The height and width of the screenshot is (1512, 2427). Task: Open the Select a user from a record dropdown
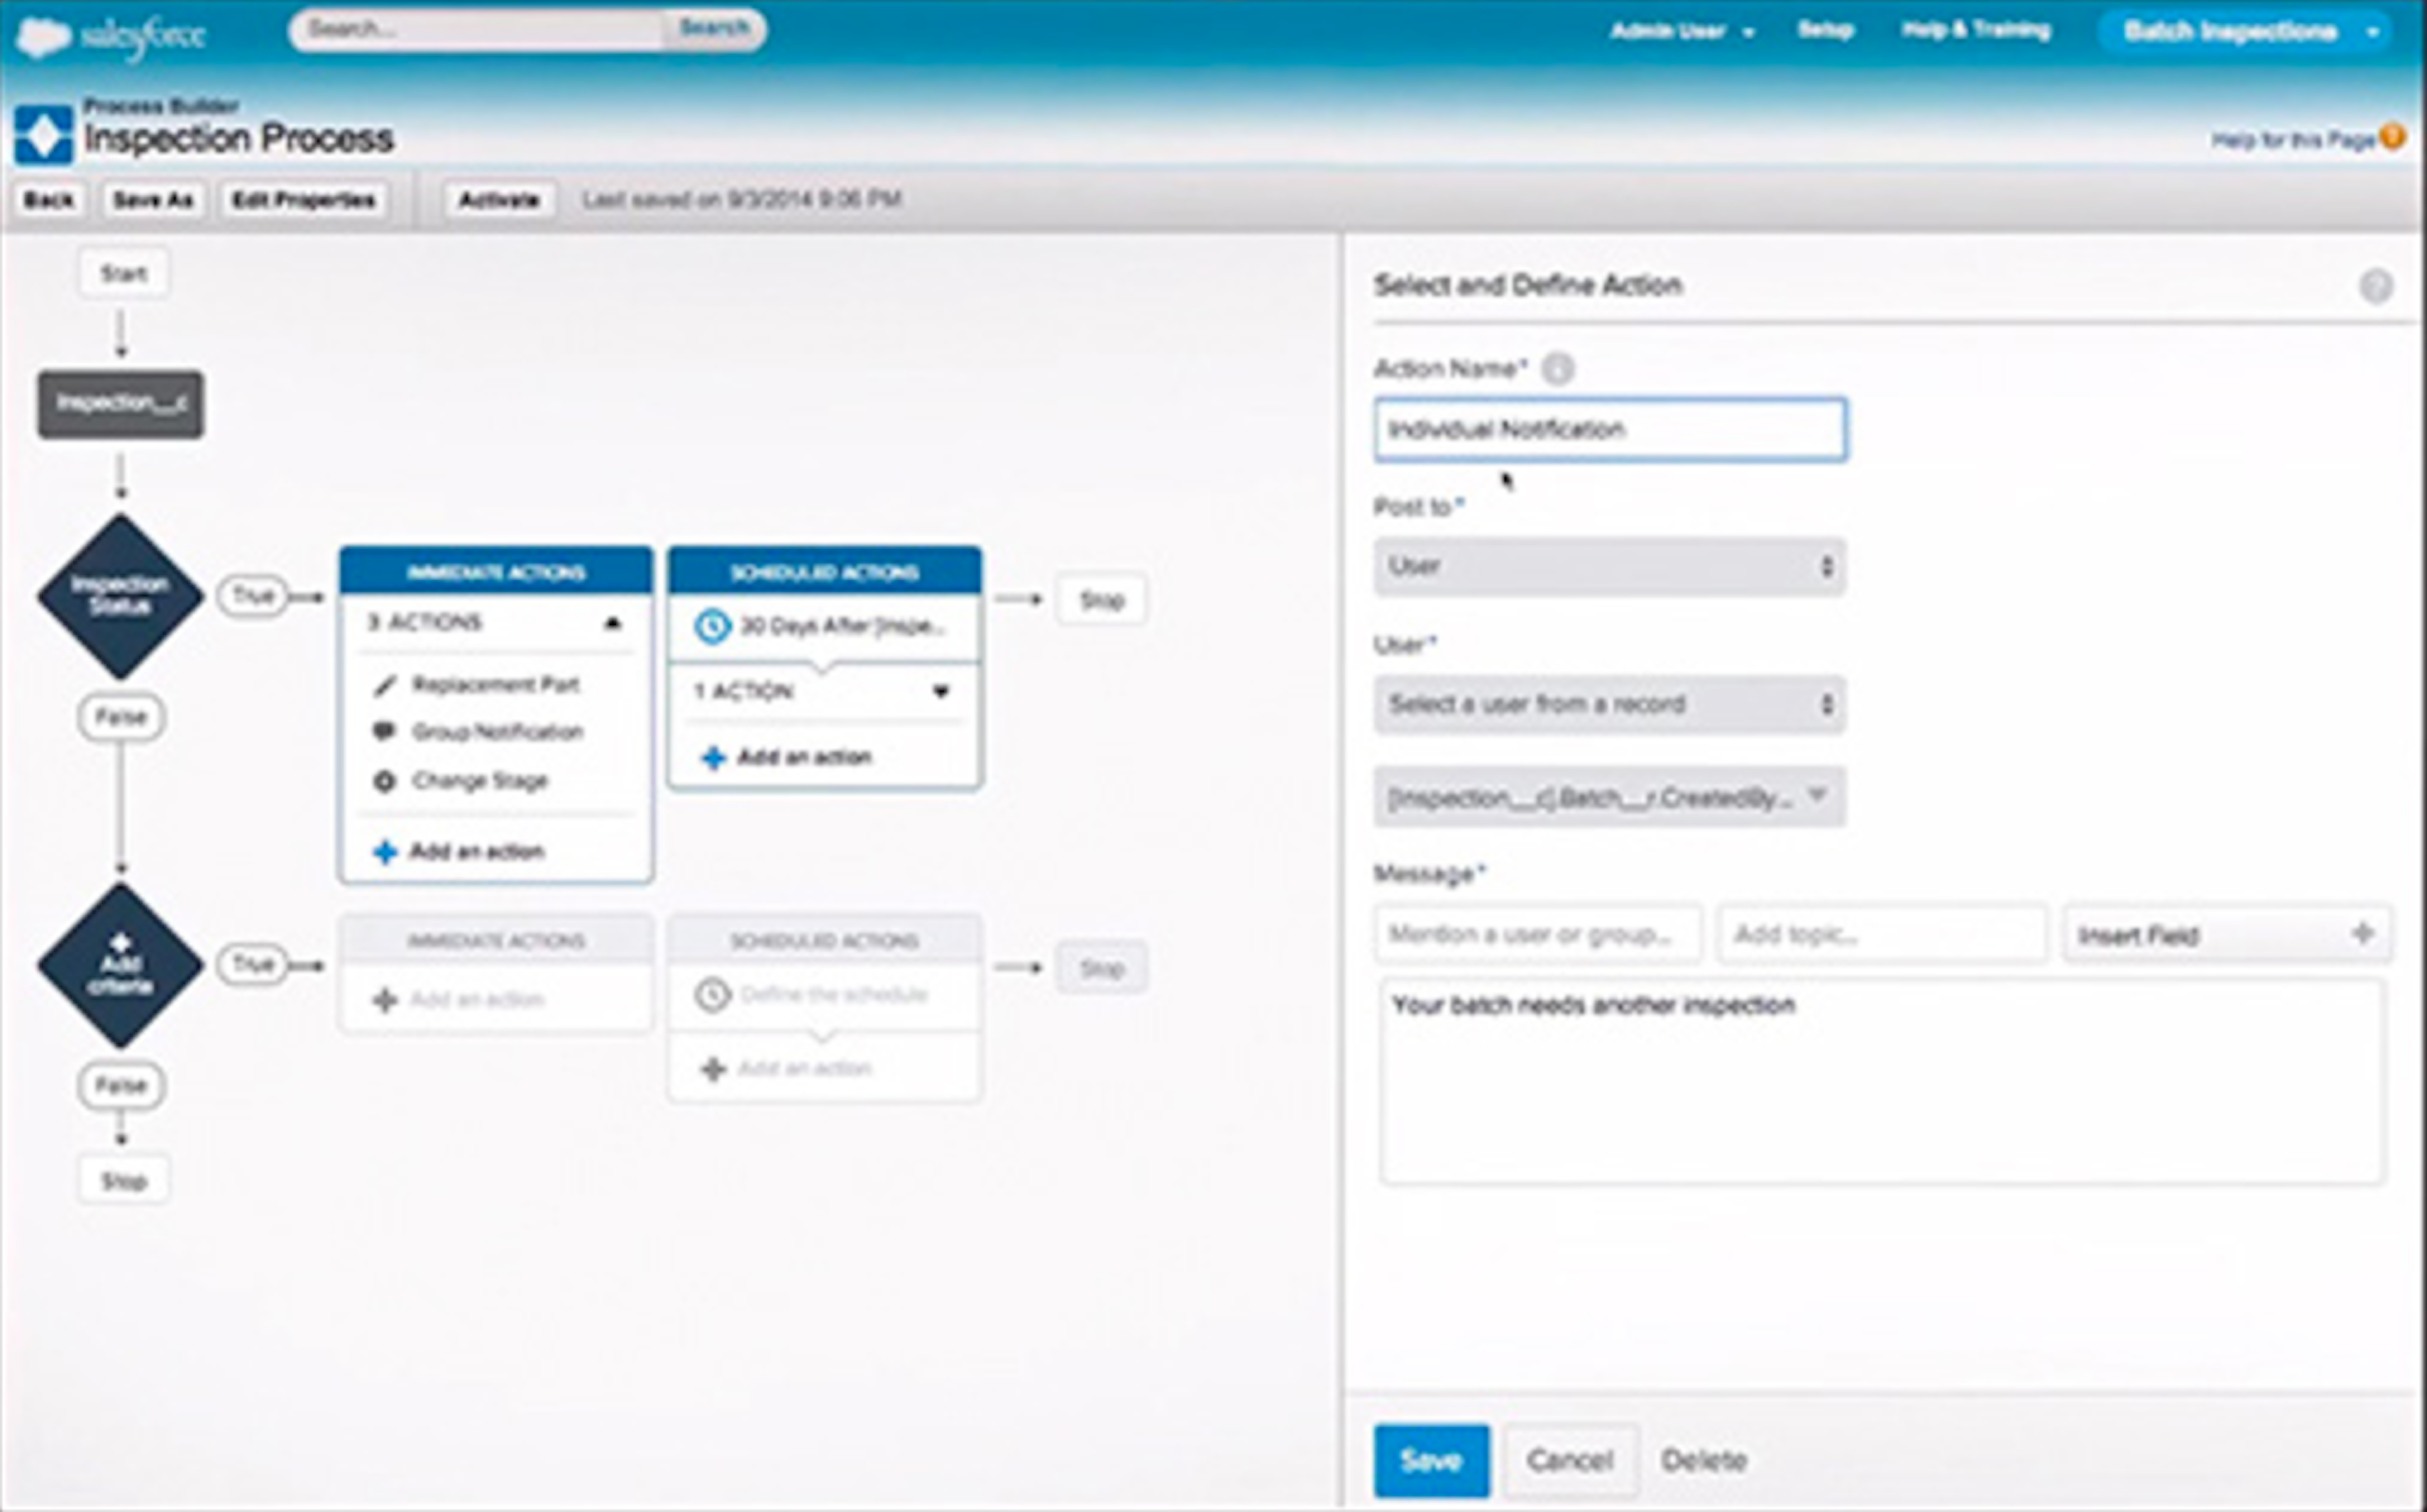(1609, 705)
